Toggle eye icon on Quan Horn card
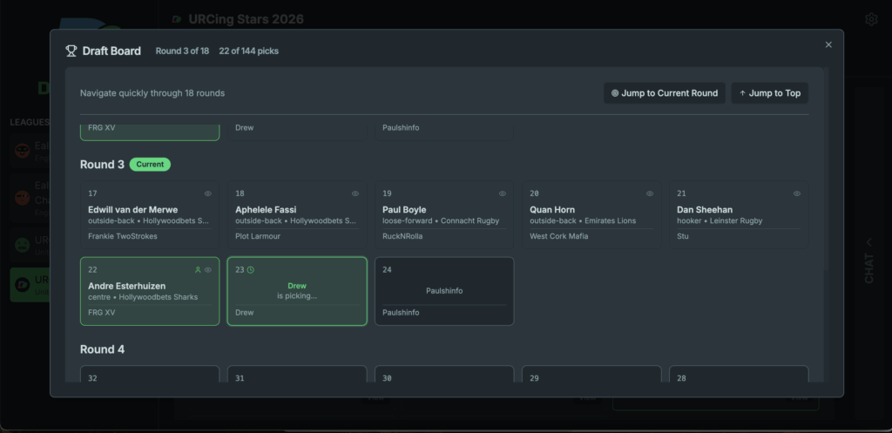This screenshot has height=433, width=892. pyautogui.click(x=650, y=193)
